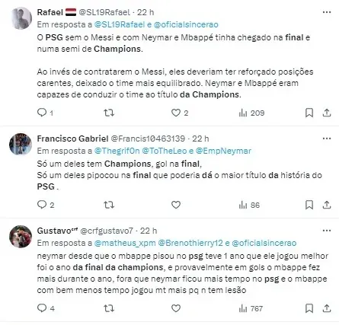
Task: Share Rafael's tweet
Action: [x=327, y=113]
